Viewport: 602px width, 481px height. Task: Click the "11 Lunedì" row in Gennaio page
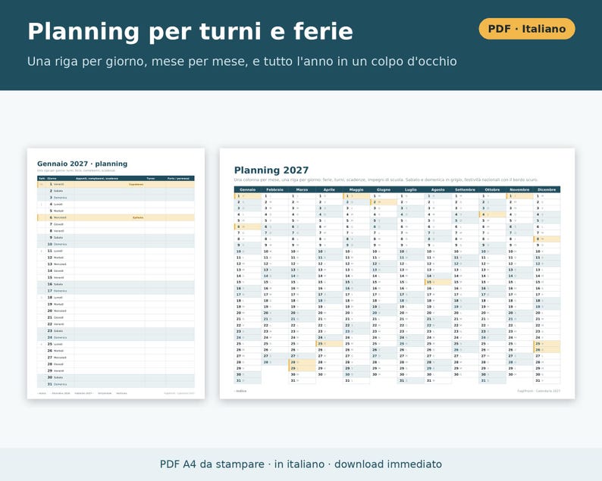[x=115, y=251]
